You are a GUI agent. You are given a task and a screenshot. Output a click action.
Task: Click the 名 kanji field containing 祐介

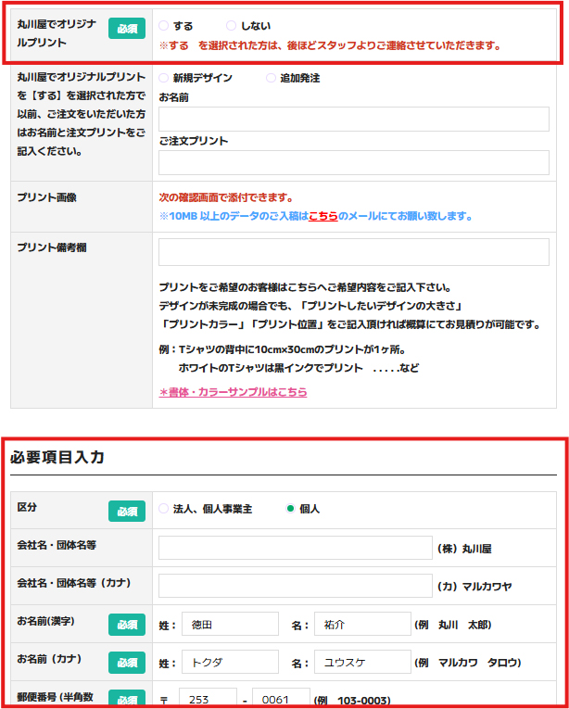pyautogui.click(x=362, y=624)
